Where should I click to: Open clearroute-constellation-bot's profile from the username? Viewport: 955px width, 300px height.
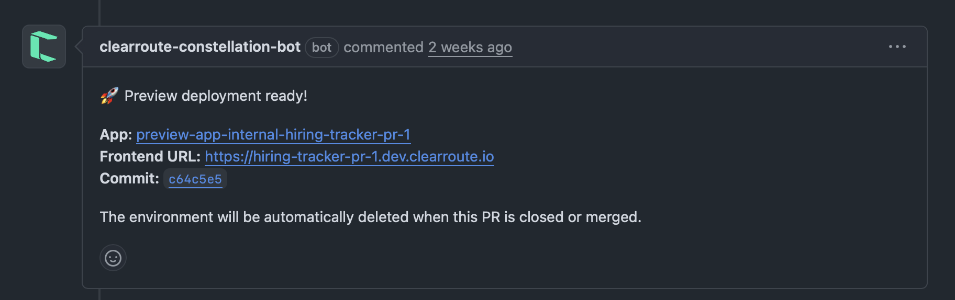pos(199,47)
